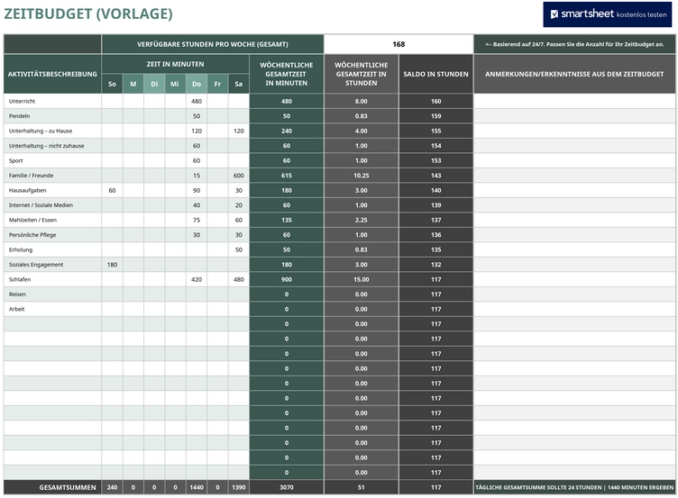Select the Pendeln activity label
678x498 pixels.
(x=20, y=116)
